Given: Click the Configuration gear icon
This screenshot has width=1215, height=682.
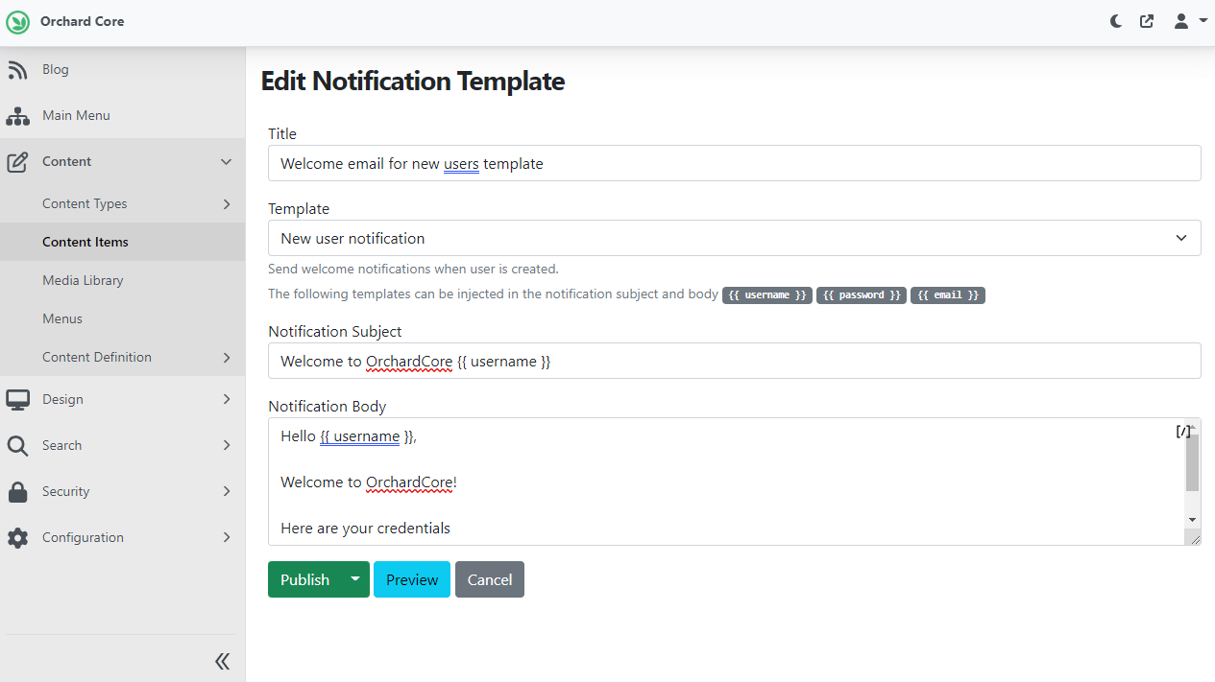Looking at the screenshot, I should tap(17, 538).
